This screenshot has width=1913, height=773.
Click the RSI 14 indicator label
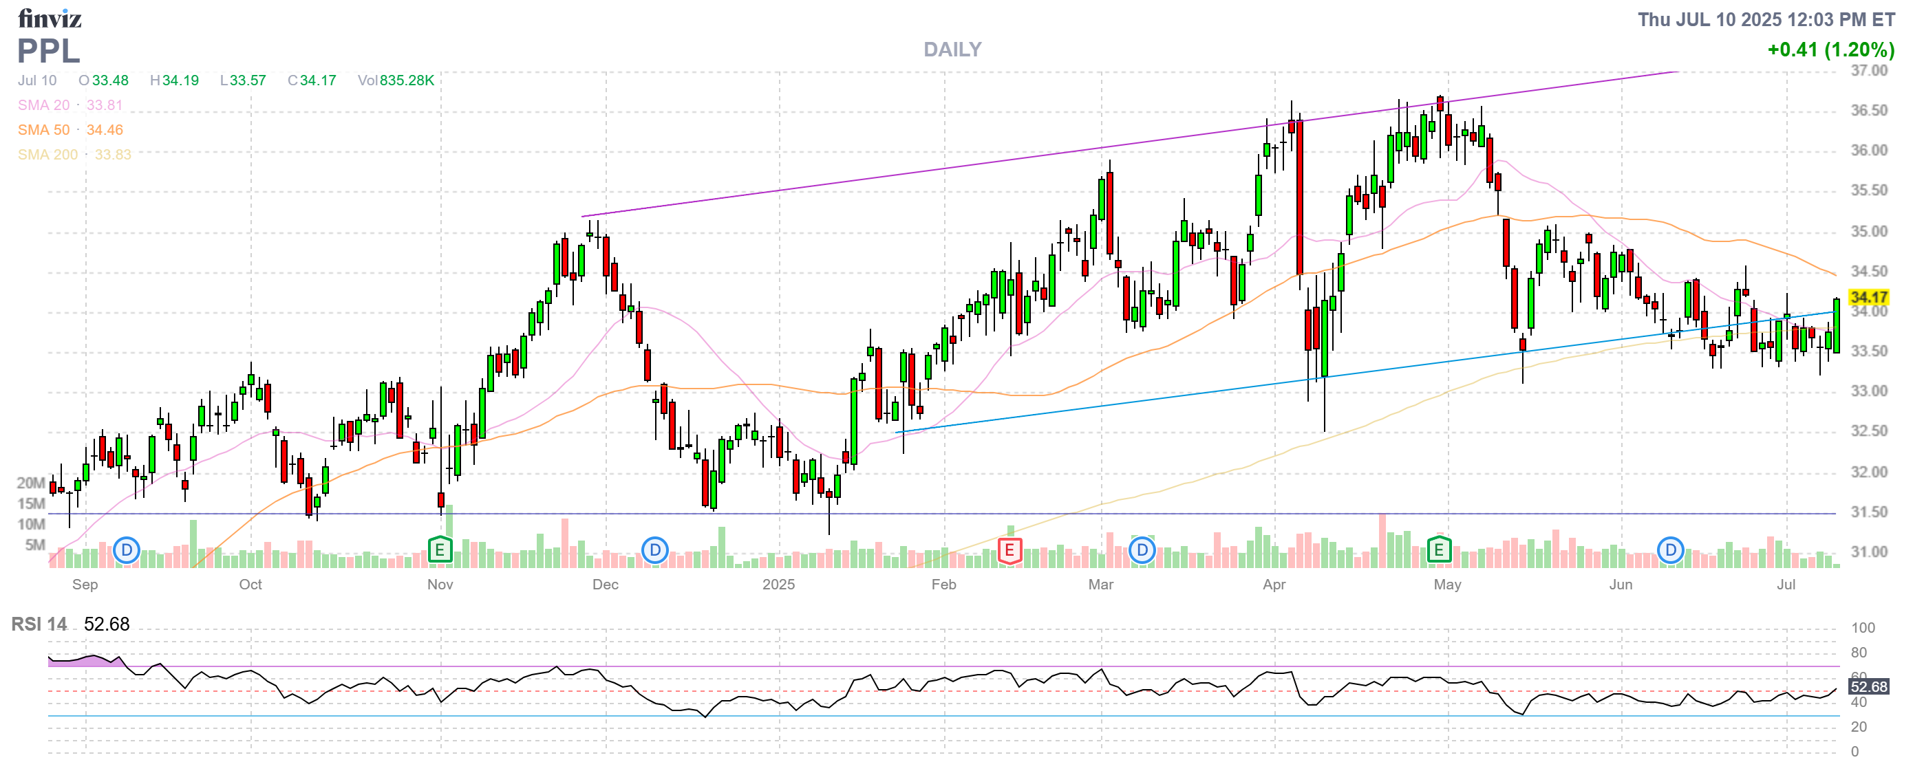39,624
